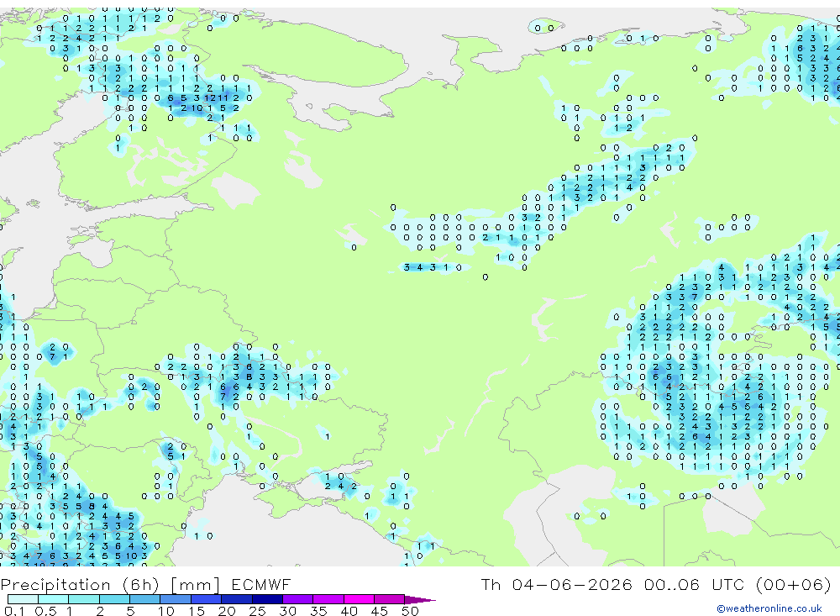
Task: Click the legend label '25'
Action: pyautogui.click(x=257, y=611)
